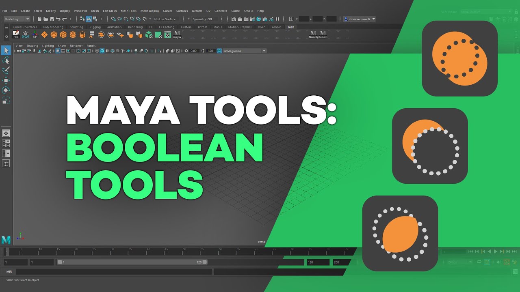Create a polygon cylinder from the shelf

coord(73,34)
